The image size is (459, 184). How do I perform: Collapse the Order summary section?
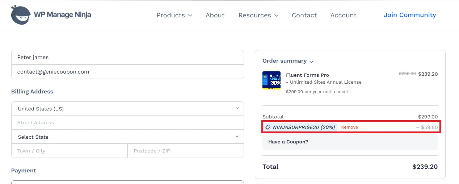(x=288, y=61)
